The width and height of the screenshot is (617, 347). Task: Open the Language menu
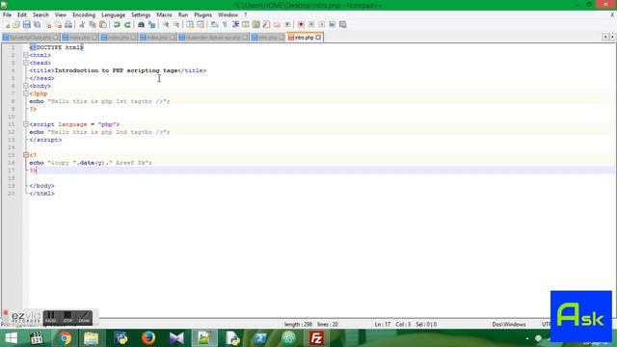[114, 15]
